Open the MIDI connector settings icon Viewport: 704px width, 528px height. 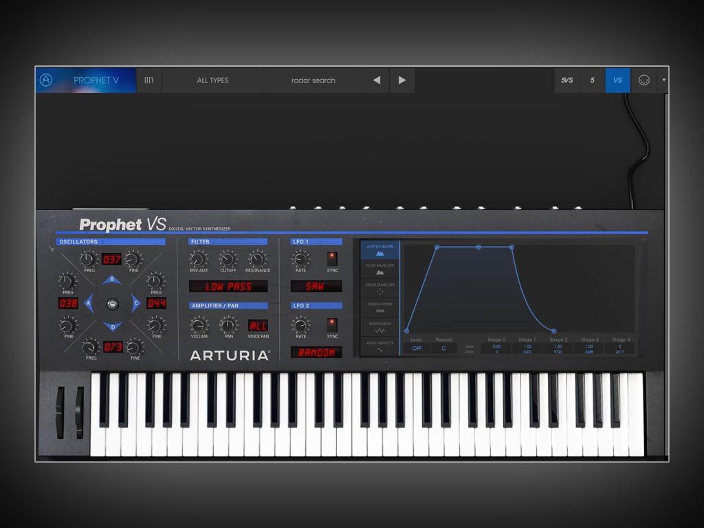coord(643,80)
